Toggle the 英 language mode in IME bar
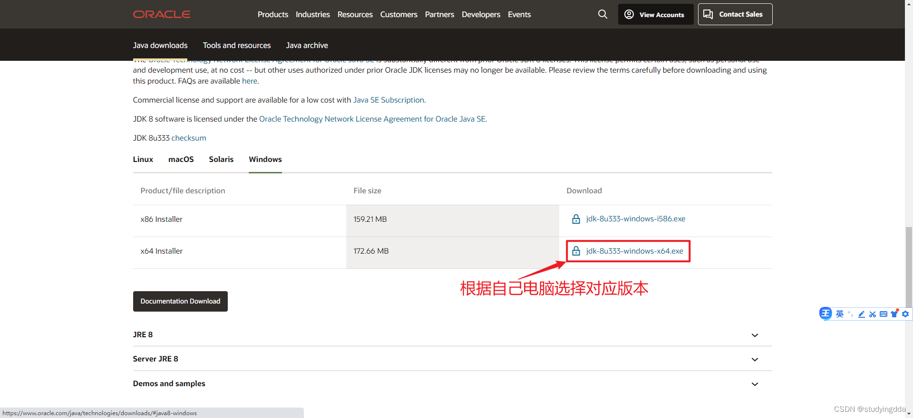The image size is (913, 418). tap(840, 314)
